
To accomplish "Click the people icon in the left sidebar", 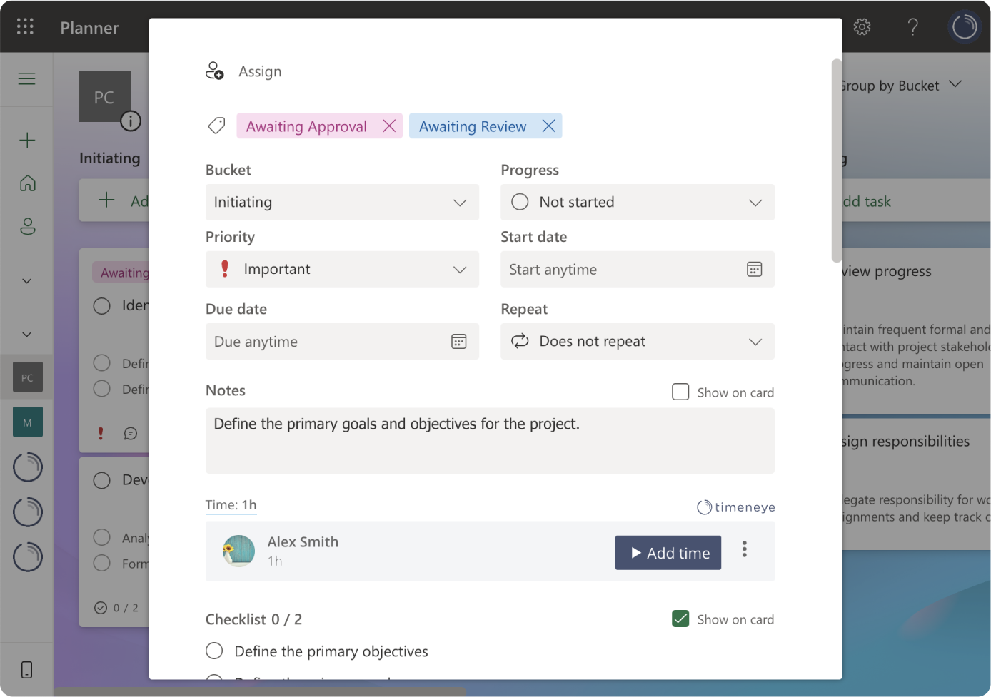I will coord(26,226).
